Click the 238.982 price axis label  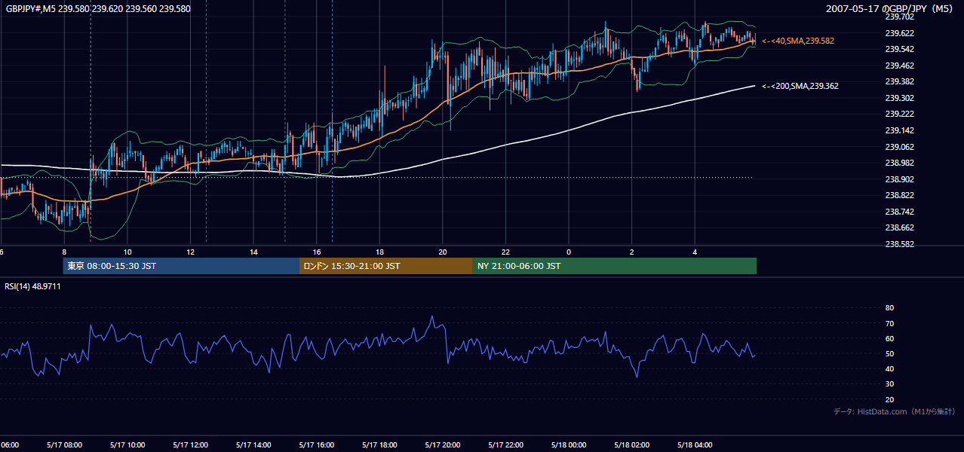click(899, 163)
